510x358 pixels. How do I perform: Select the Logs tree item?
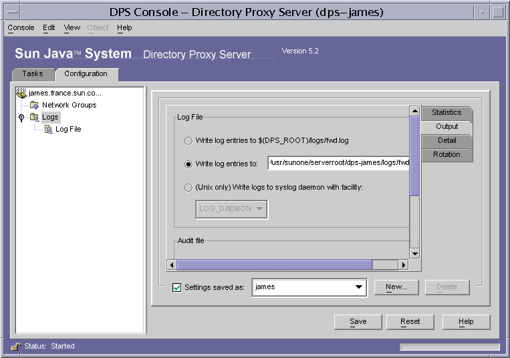pyautogui.click(x=50, y=117)
